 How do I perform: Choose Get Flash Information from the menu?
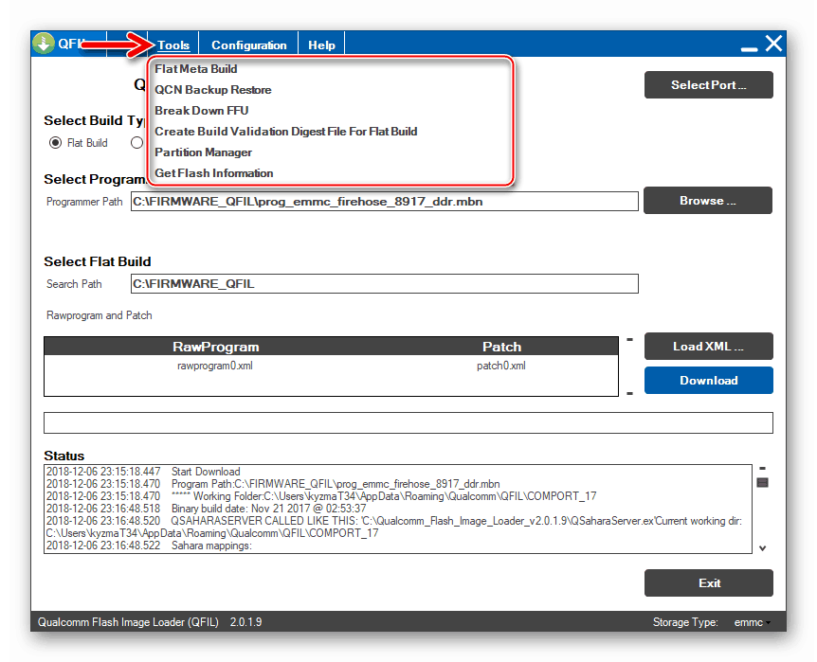coord(214,172)
